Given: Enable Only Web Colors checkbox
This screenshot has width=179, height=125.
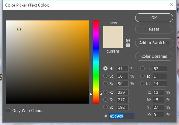Looking at the screenshot, I should point(8,110).
